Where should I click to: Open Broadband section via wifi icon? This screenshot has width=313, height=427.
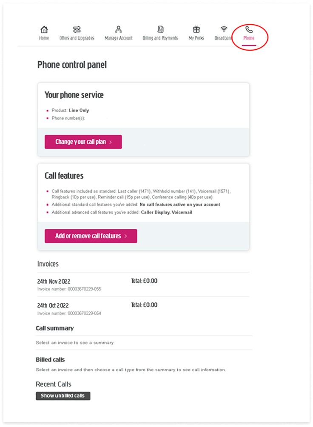pos(223,29)
